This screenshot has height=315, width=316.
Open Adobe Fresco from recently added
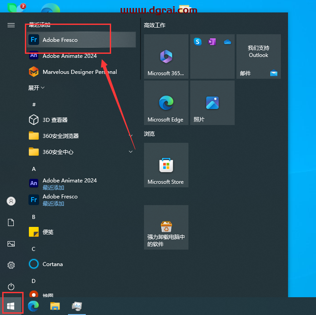tap(60, 40)
